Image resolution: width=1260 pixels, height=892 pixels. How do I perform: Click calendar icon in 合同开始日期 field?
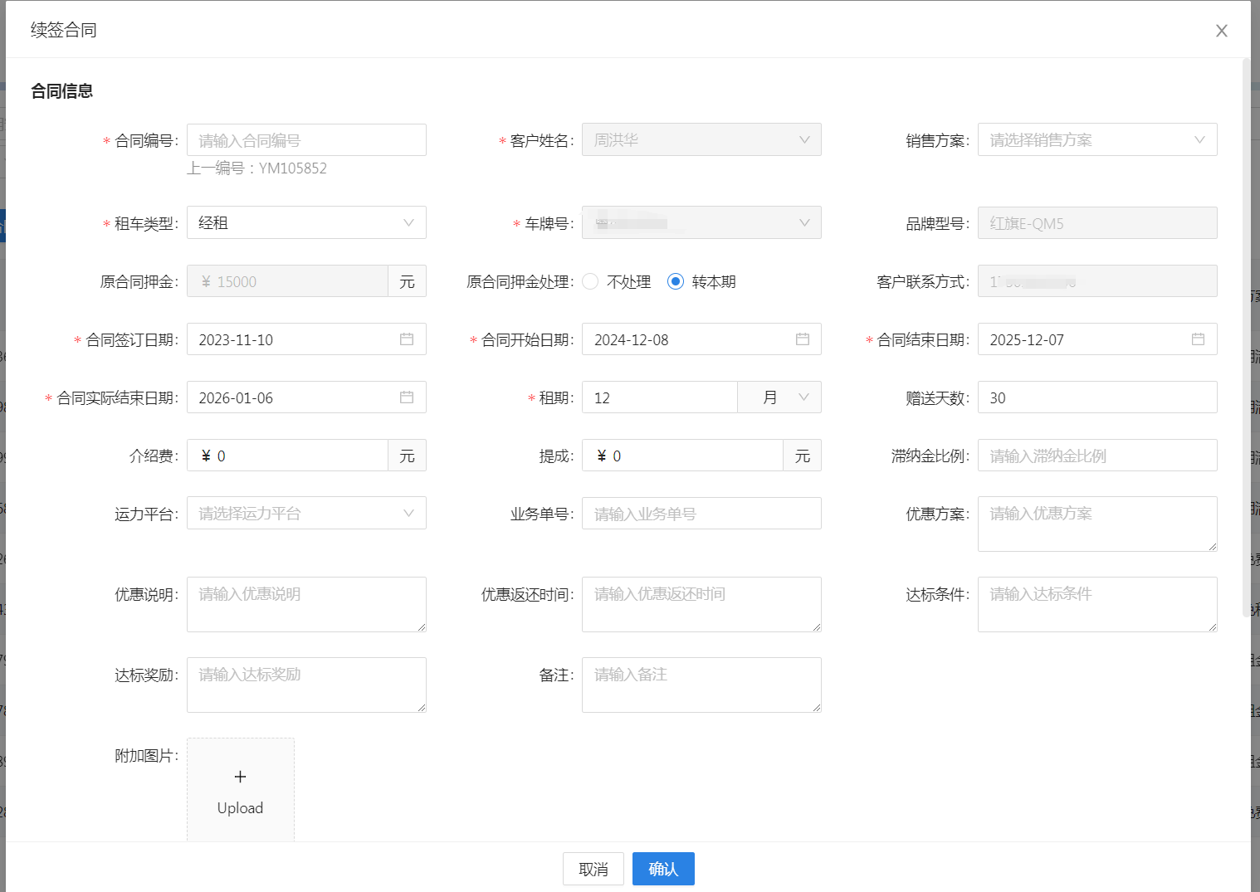[x=802, y=339]
